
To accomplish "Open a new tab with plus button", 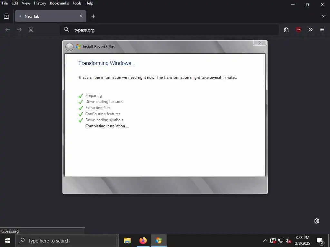I will (93, 16).
